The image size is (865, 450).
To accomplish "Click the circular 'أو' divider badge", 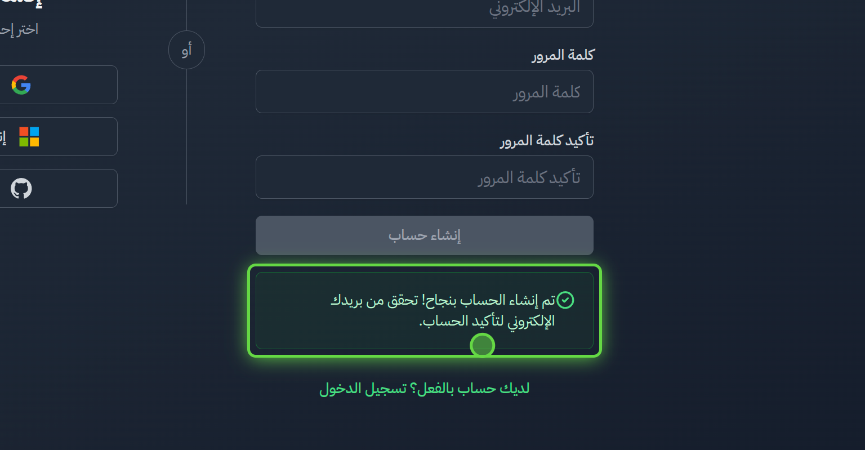I will point(186,50).
